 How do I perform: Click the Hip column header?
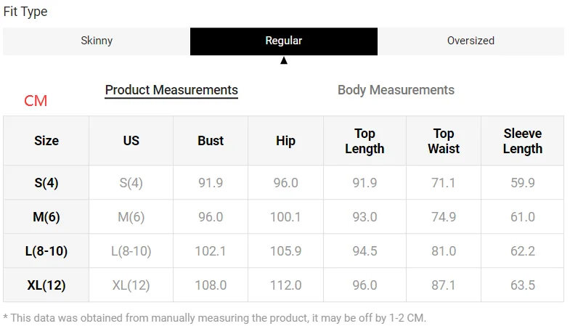(x=285, y=141)
